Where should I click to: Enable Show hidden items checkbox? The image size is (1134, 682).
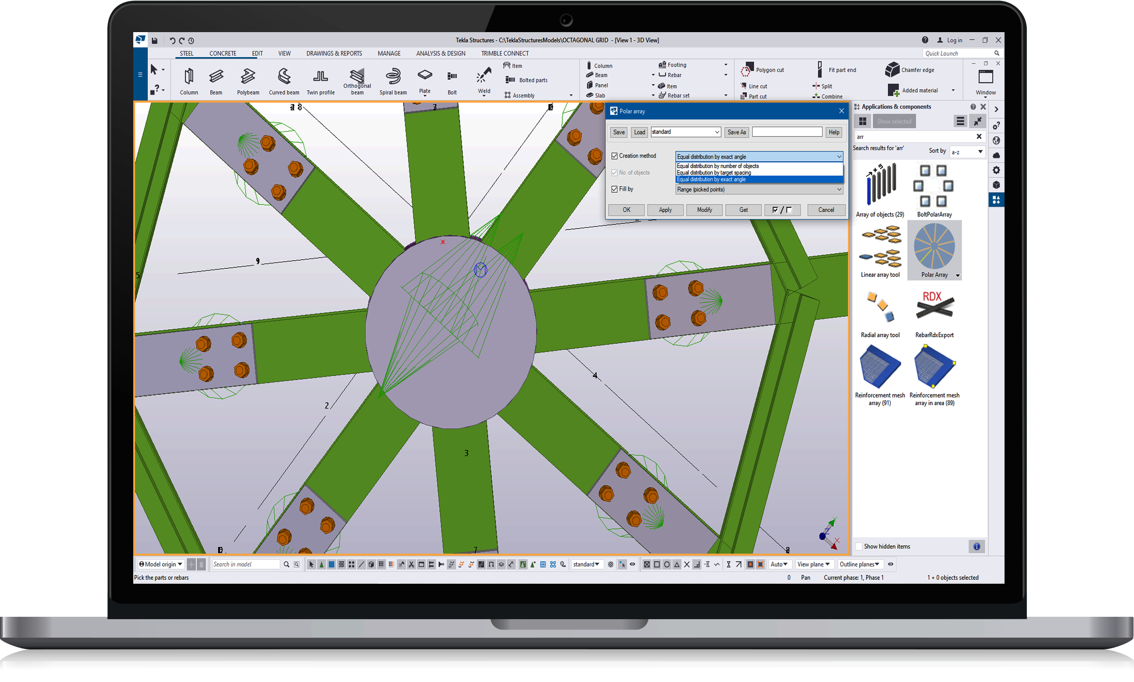(859, 546)
